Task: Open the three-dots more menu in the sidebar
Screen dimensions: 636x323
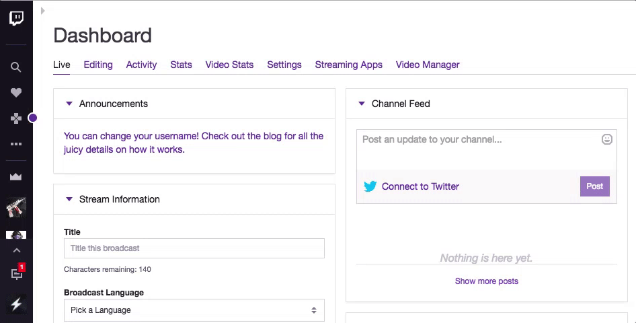Action: (16, 144)
